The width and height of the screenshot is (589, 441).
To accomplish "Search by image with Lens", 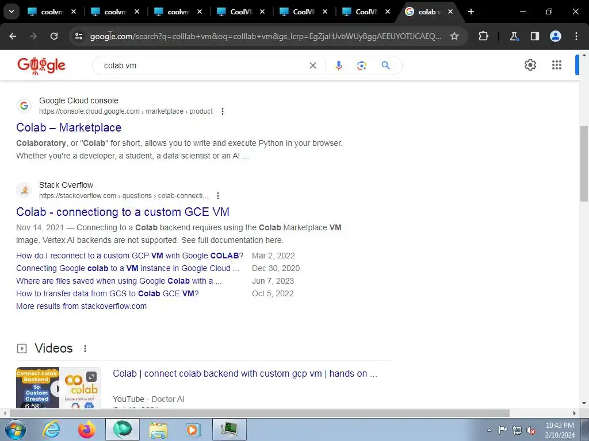I will pos(361,65).
